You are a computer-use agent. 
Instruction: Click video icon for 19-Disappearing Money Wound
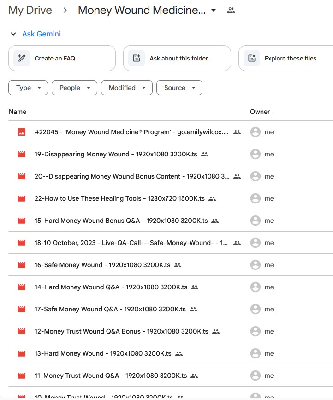coord(22,154)
